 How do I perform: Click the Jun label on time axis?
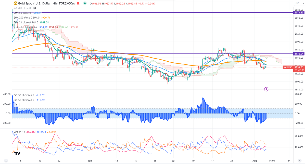(90, 161)
